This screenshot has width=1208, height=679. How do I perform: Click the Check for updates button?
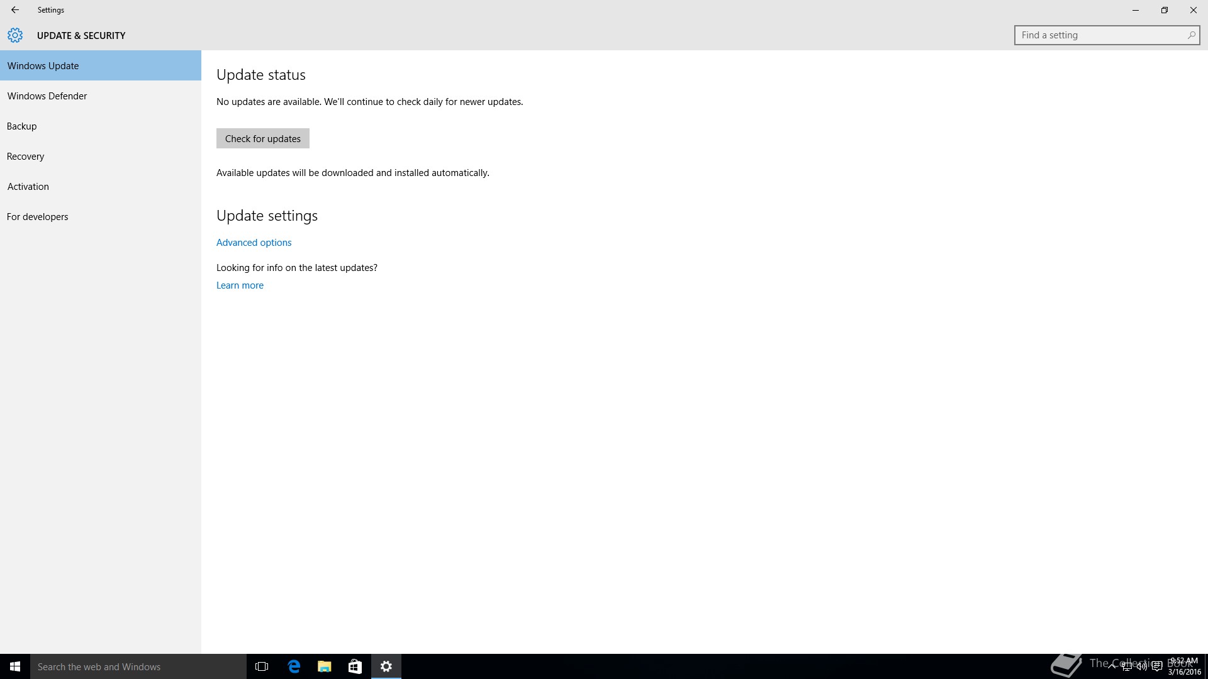coord(263,138)
